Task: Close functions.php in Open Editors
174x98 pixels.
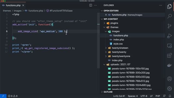Action: pyautogui.click(x=106, y=15)
